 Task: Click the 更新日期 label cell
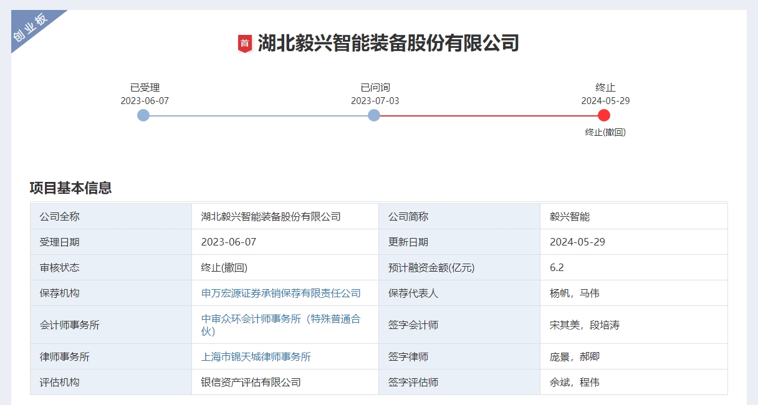point(459,242)
